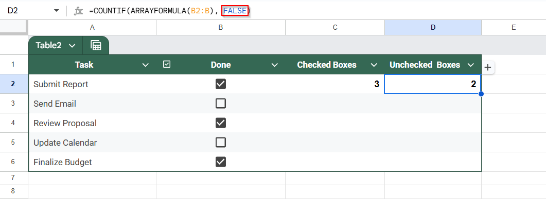Check the Update Calendar checkbox

(x=221, y=143)
